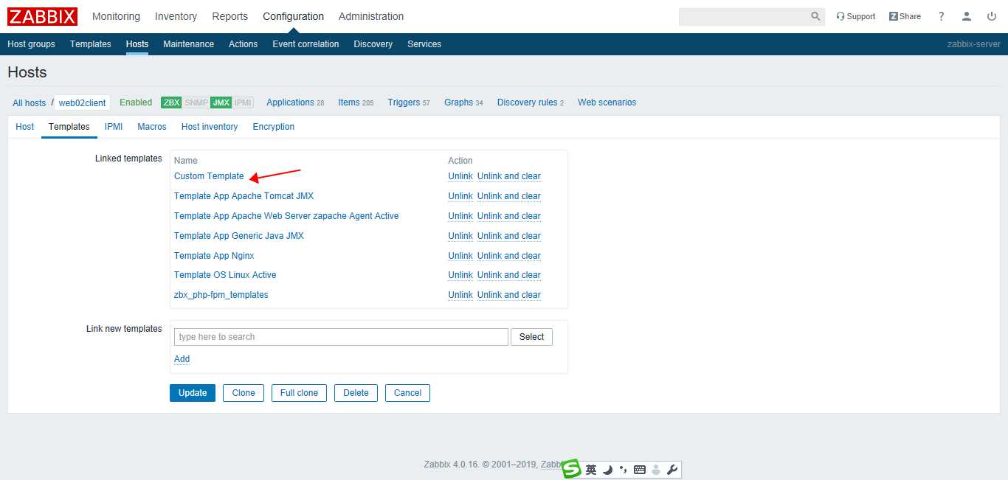1008x480 pixels.
Task: Open Discovery rules 2 link
Action: click(x=531, y=102)
